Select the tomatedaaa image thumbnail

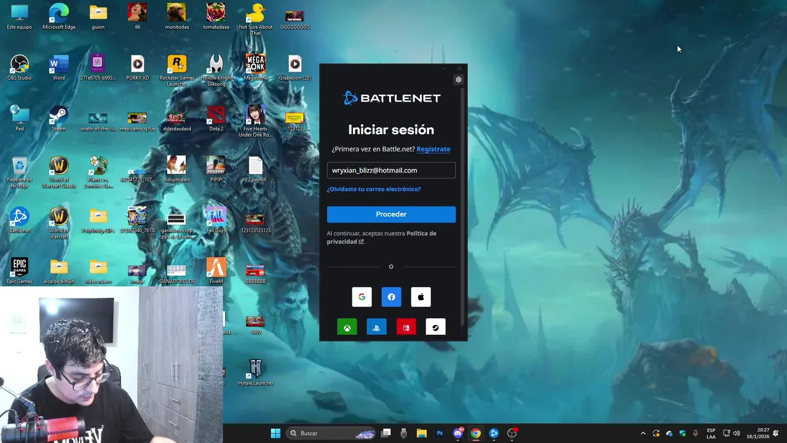(216, 17)
